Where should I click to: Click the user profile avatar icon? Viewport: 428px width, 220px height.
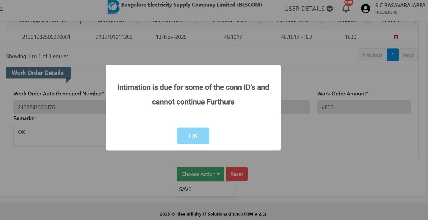tap(365, 9)
